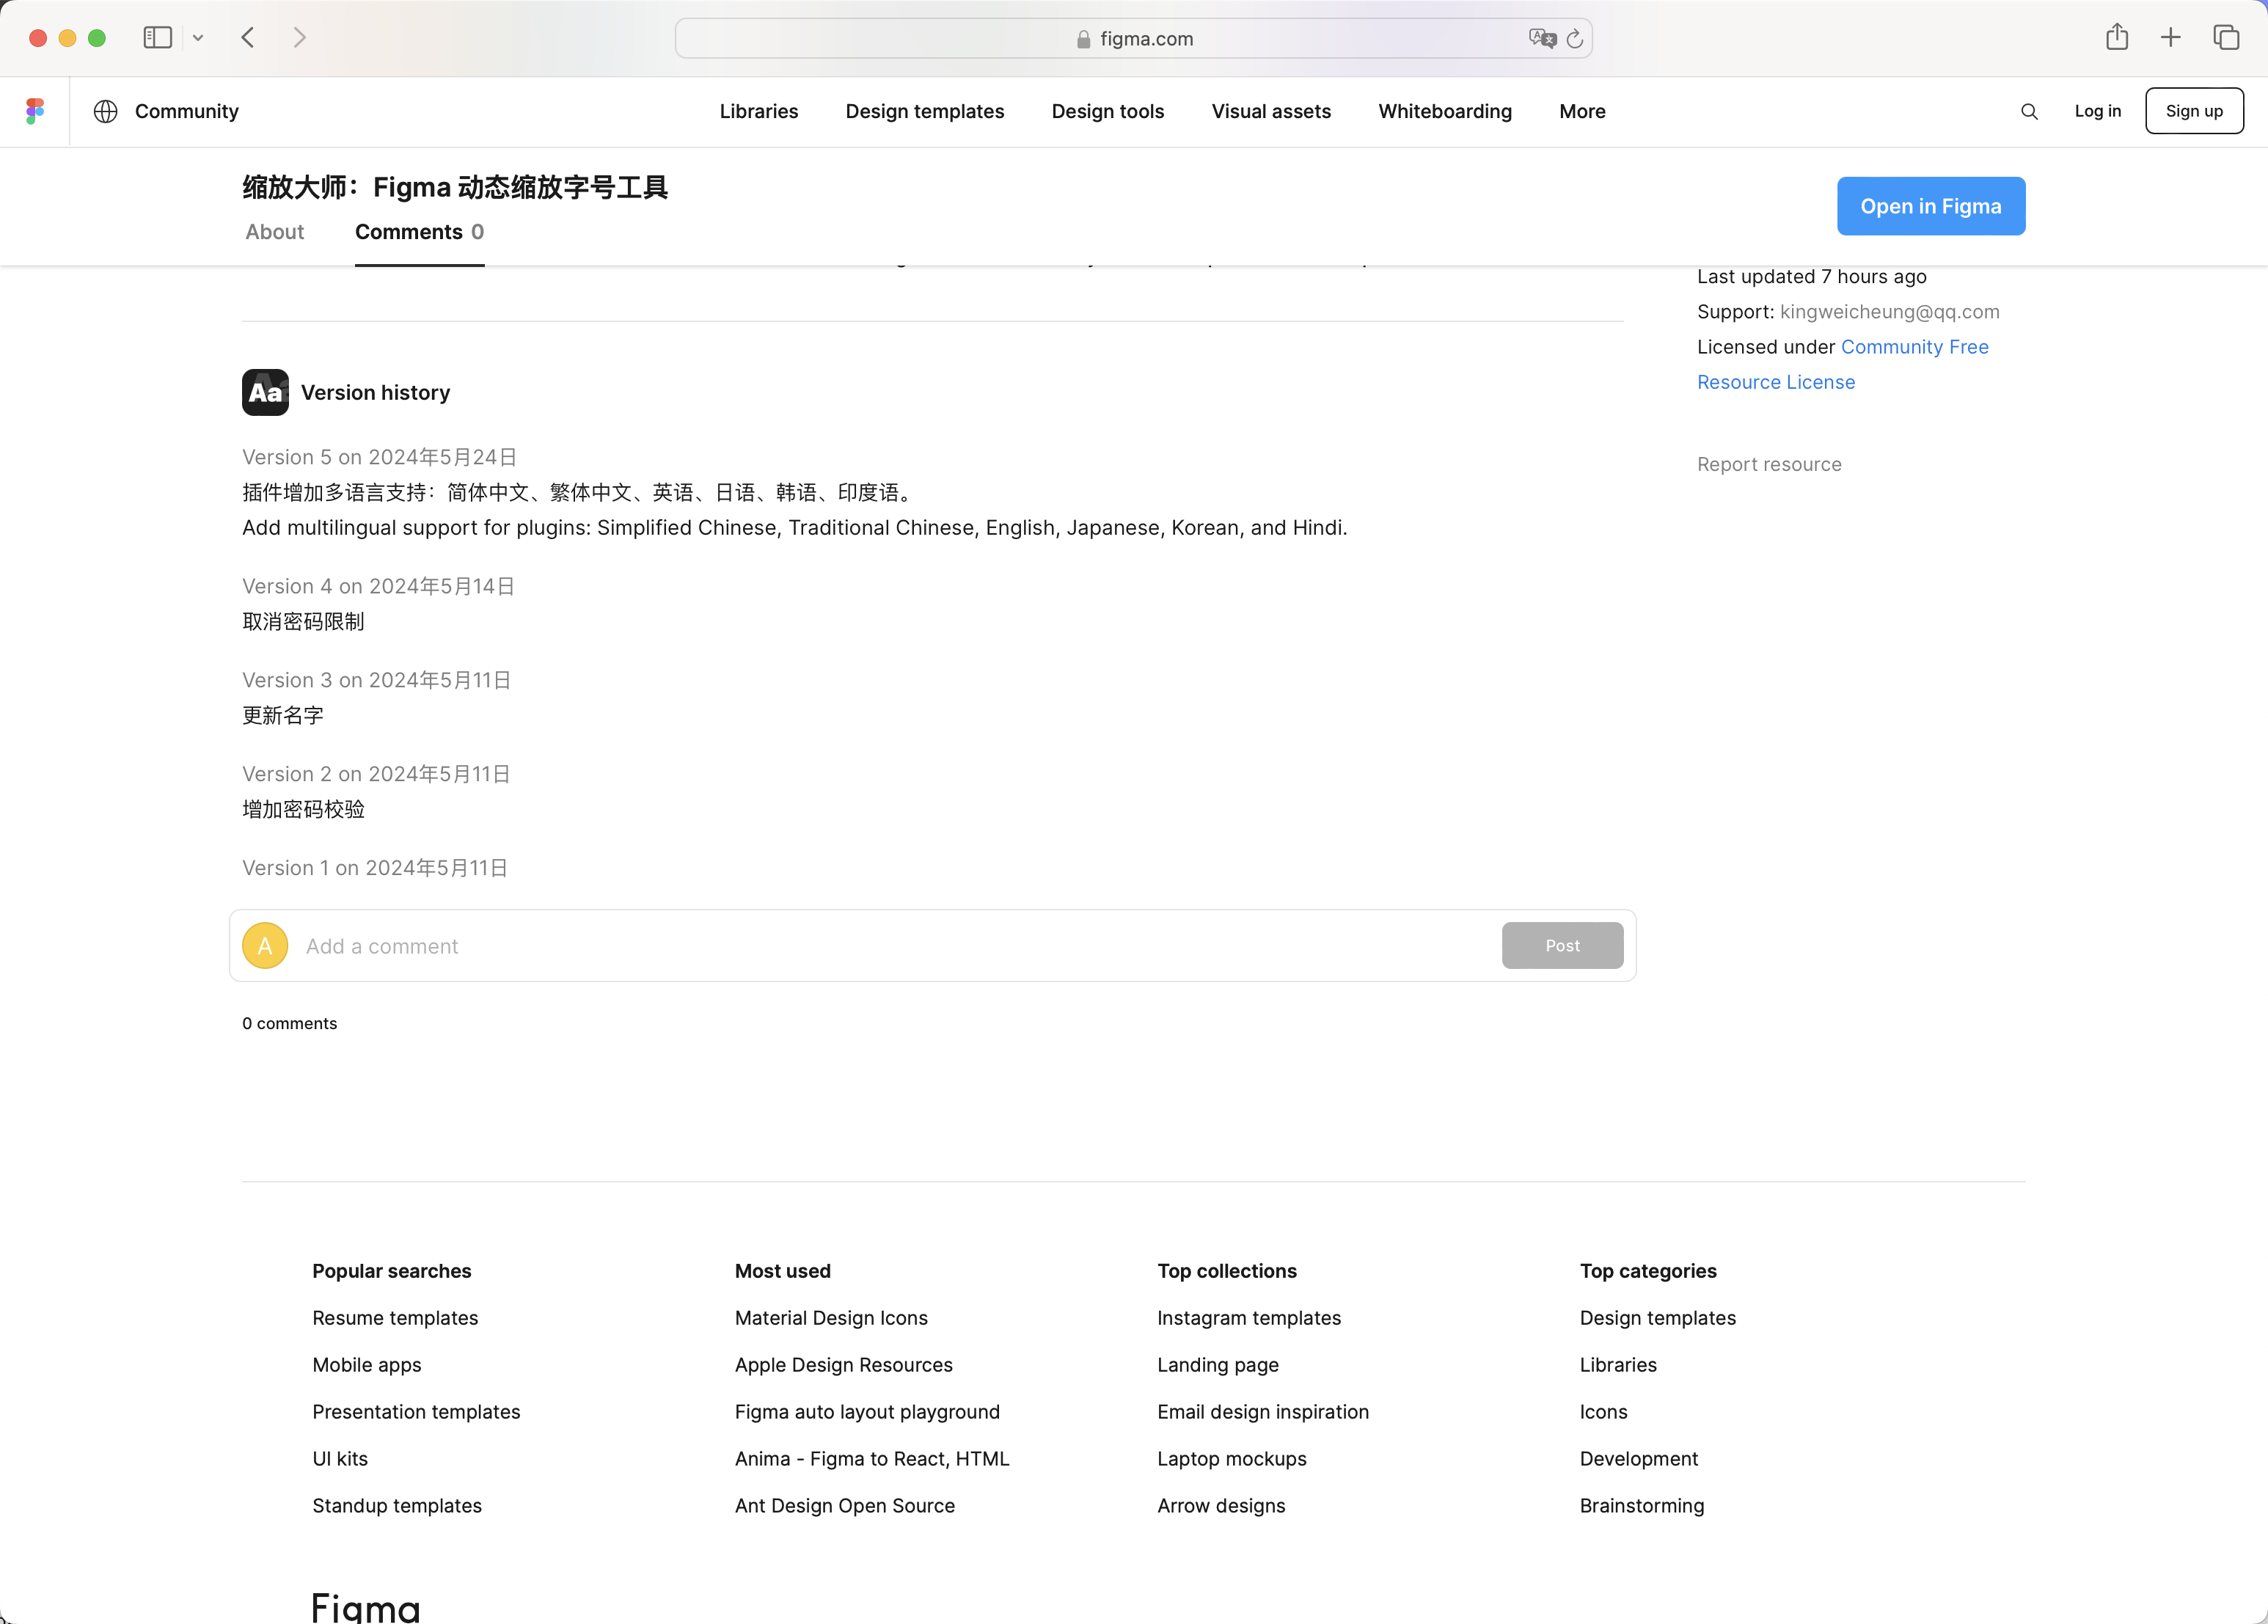2268x1624 pixels.
Task: Open Libraries footer category link
Action: (x=1618, y=1365)
